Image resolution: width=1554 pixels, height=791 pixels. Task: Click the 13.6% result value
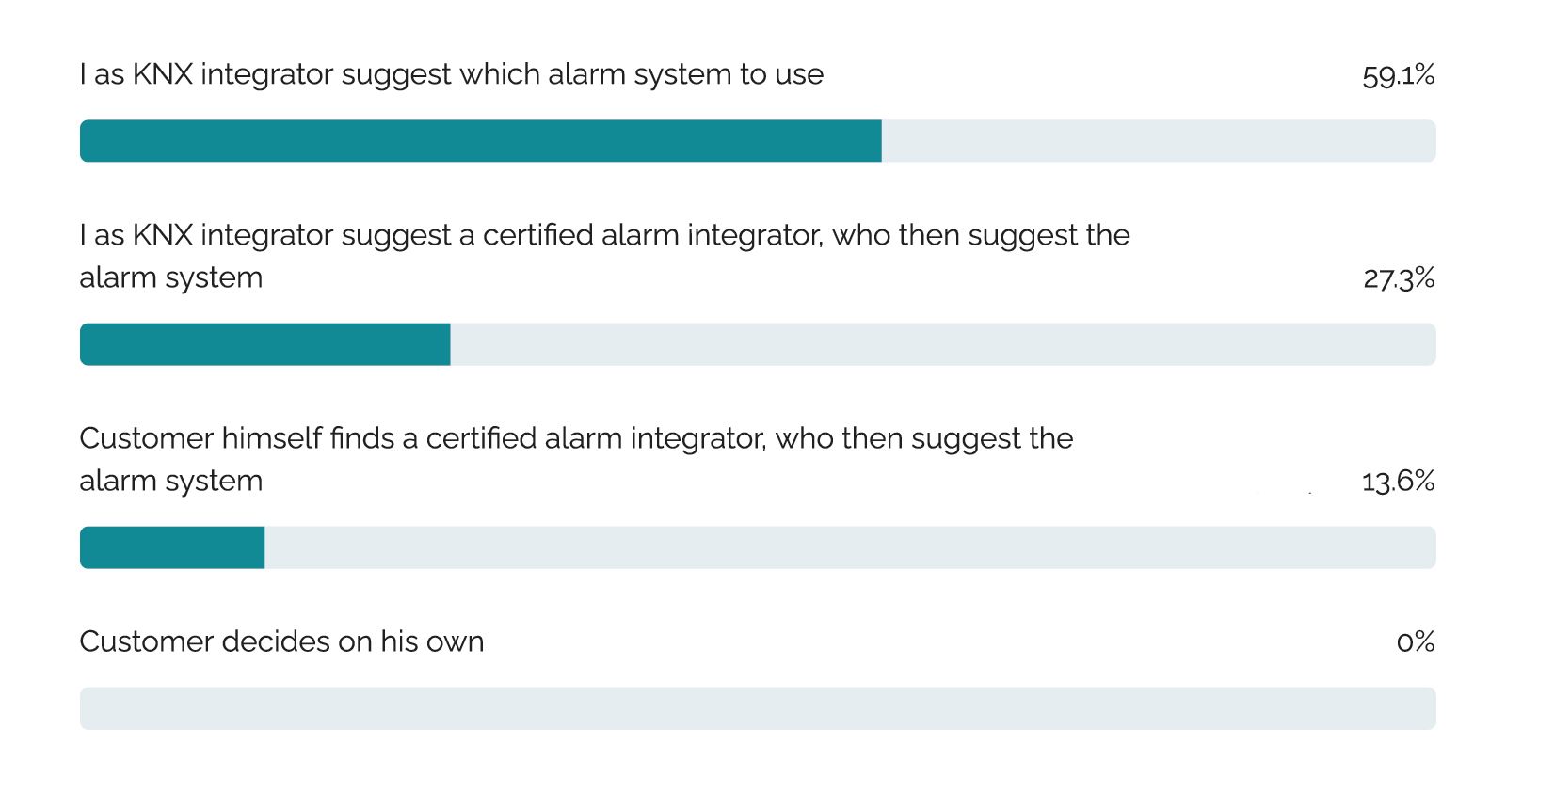[x=1398, y=482]
